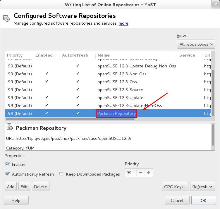Open the Refresh dropdown button
Viewport: 220px width, 209px height.
click(x=202, y=187)
